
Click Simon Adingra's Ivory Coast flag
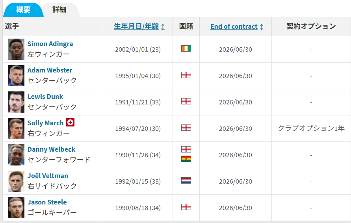click(186, 48)
